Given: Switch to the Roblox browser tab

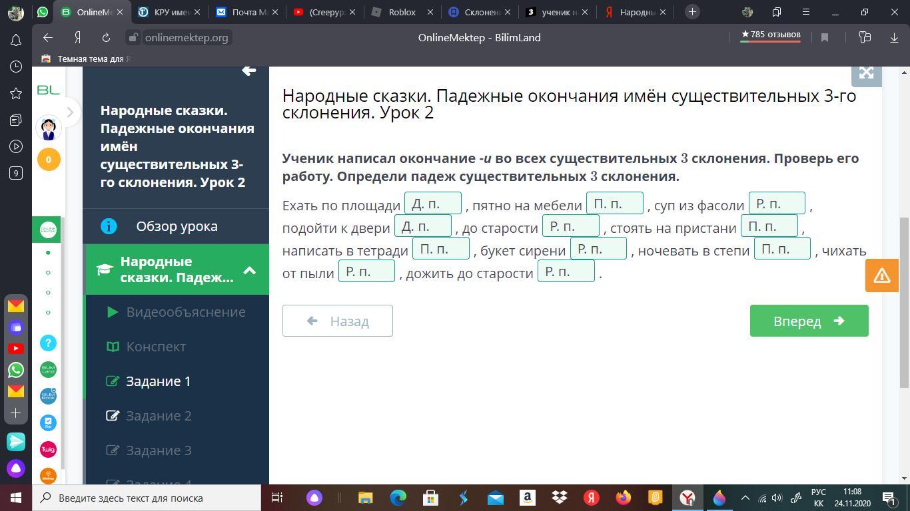Looking at the screenshot, I should (x=402, y=12).
